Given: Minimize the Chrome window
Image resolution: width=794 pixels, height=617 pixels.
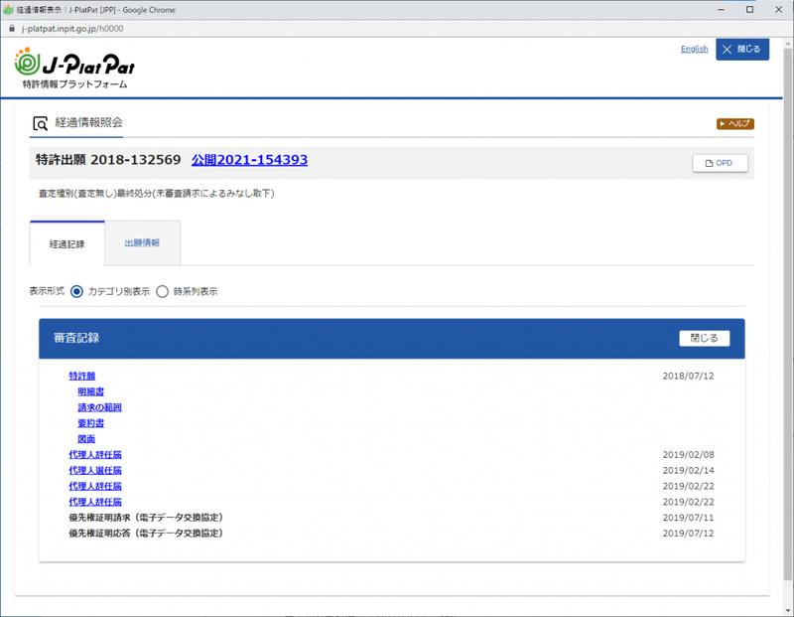Looking at the screenshot, I should point(721,10).
